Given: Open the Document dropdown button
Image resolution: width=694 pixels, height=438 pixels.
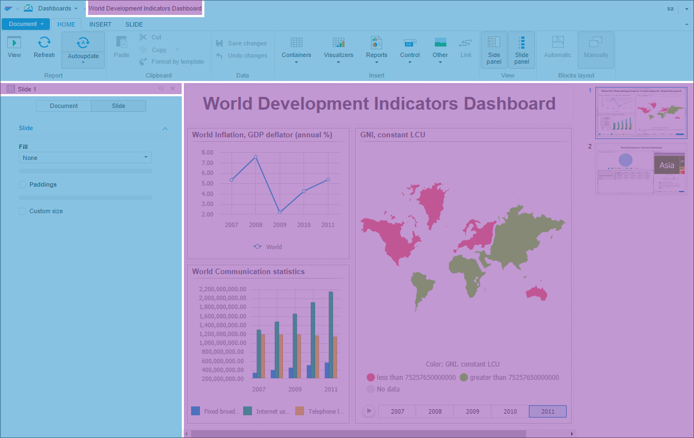Looking at the screenshot, I should [26, 24].
